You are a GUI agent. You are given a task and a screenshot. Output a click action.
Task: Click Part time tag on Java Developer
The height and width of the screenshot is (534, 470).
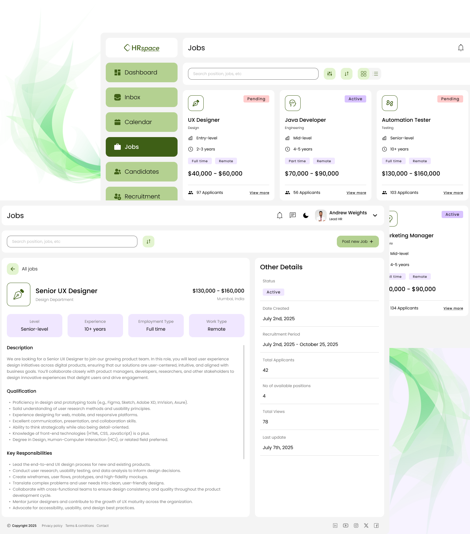tap(297, 161)
